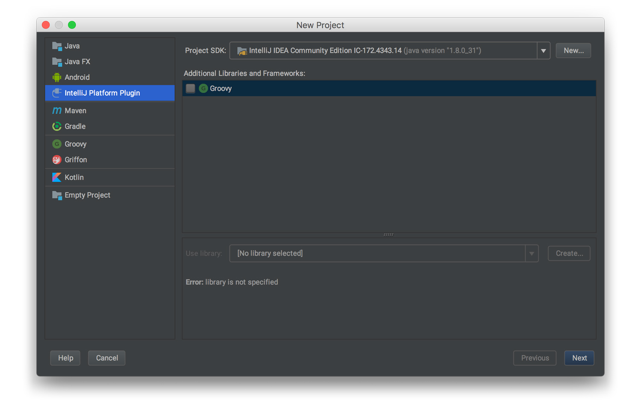Close the New Project window
The width and height of the screenshot is (641, 403).
tap(46, 25)
